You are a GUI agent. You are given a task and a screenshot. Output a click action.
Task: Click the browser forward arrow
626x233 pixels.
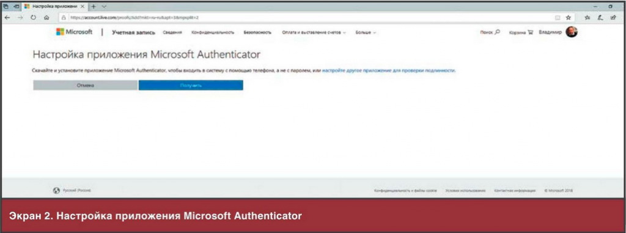pos(21,18)
